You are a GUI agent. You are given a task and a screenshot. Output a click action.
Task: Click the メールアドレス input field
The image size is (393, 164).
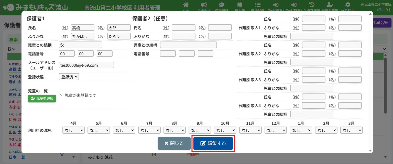[86, 65]
